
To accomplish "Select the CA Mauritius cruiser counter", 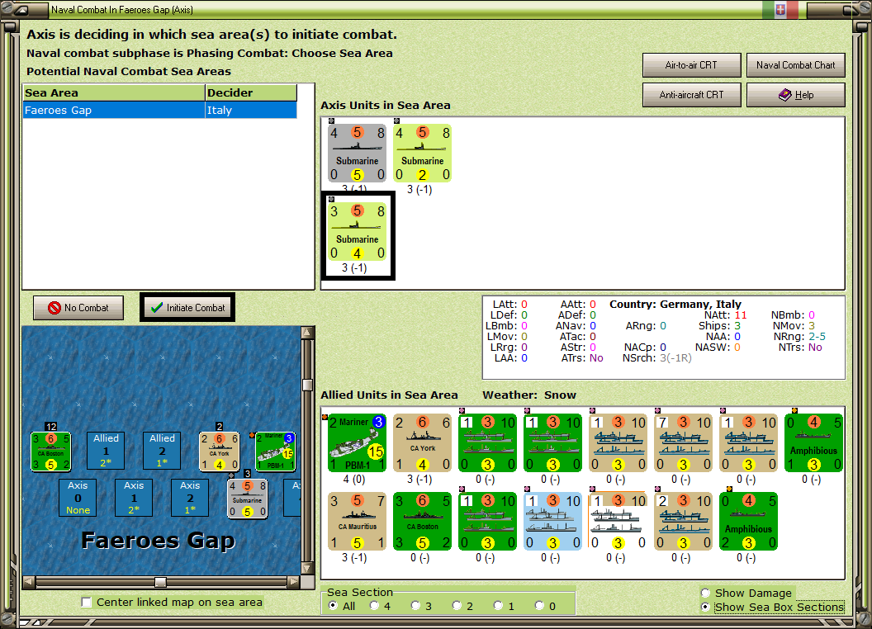I will (357, 522).
